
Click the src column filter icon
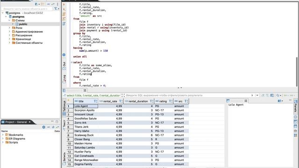(x=186, y=101)
